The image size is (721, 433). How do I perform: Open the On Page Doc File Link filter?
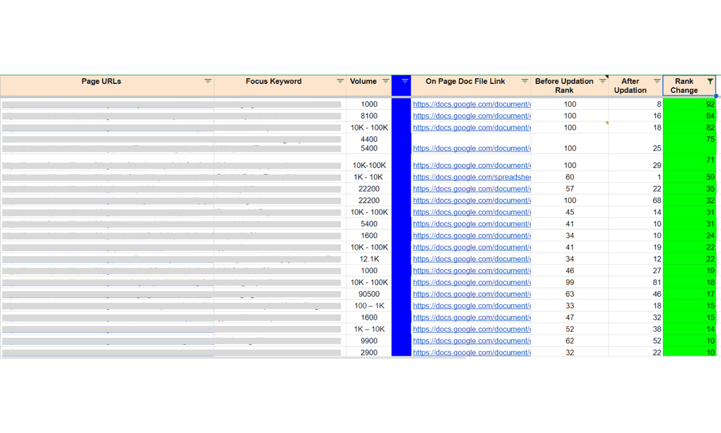(x=525, y=81)
